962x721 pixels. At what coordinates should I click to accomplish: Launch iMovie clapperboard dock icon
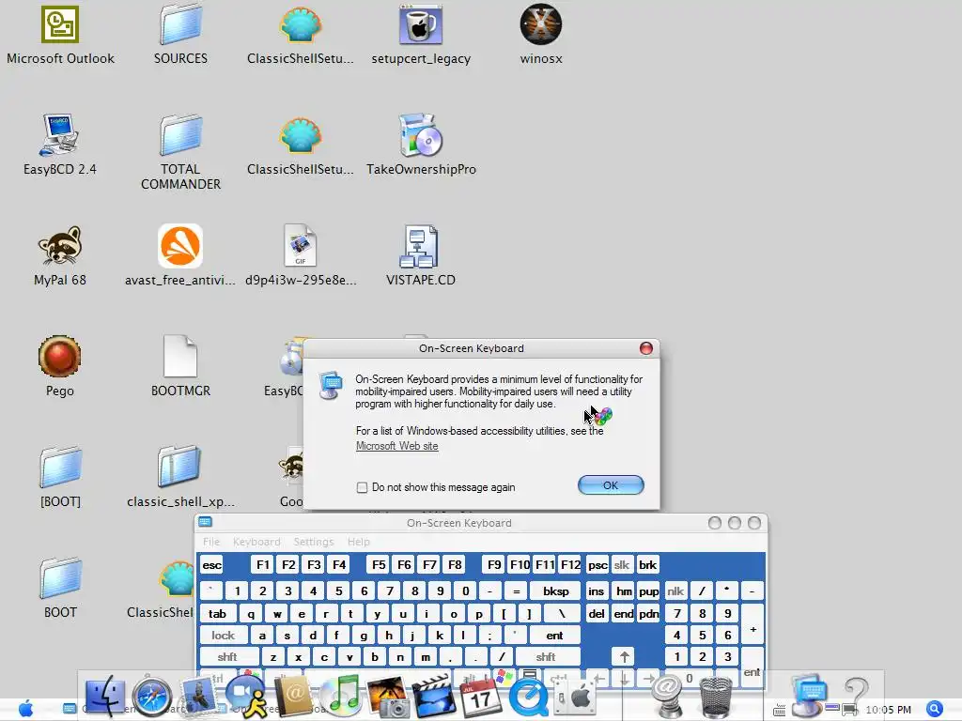(x=434, y=697)
